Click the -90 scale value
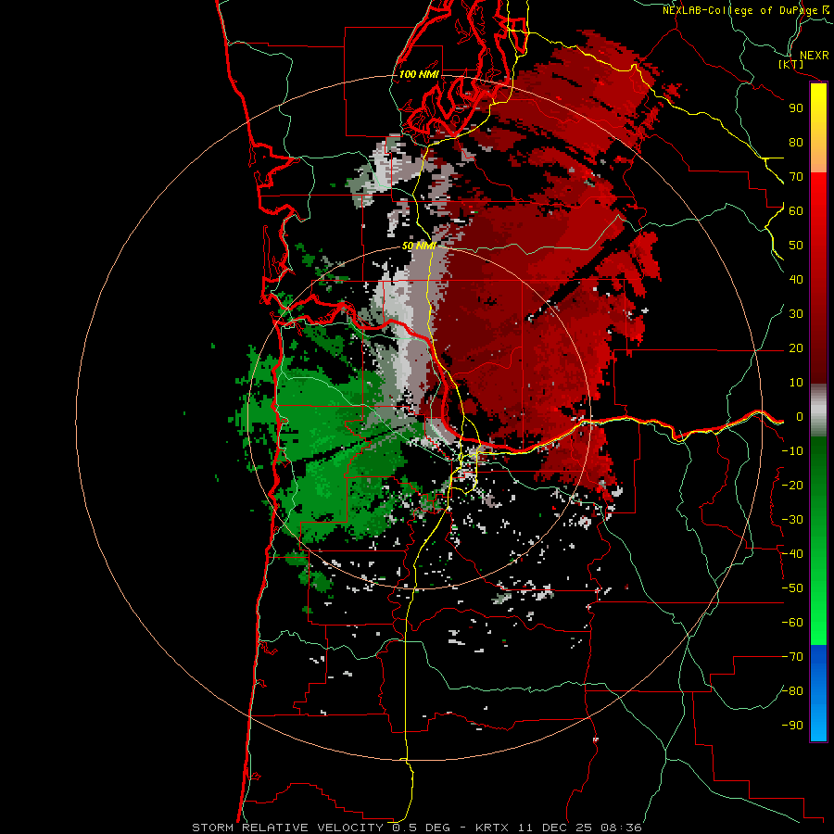 (x=792, y=726)
